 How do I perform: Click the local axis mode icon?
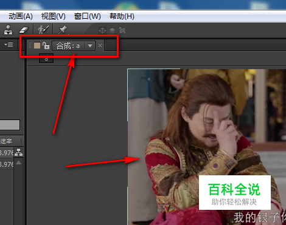[102, 30]
